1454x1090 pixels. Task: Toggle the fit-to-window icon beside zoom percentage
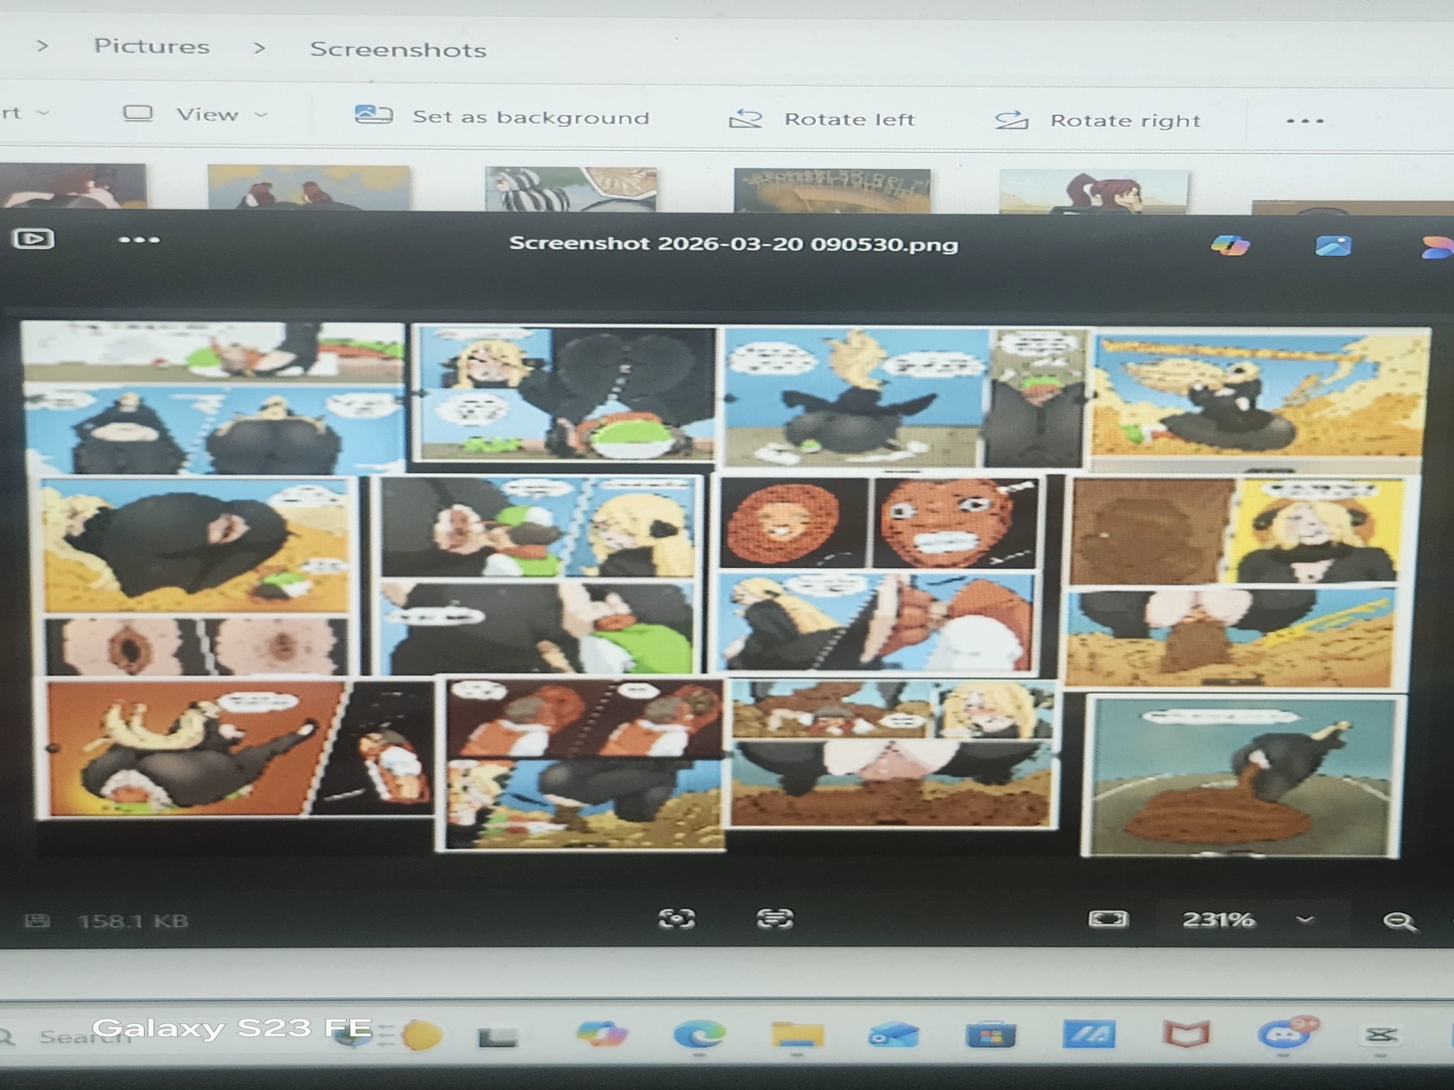coord(1109,918)
